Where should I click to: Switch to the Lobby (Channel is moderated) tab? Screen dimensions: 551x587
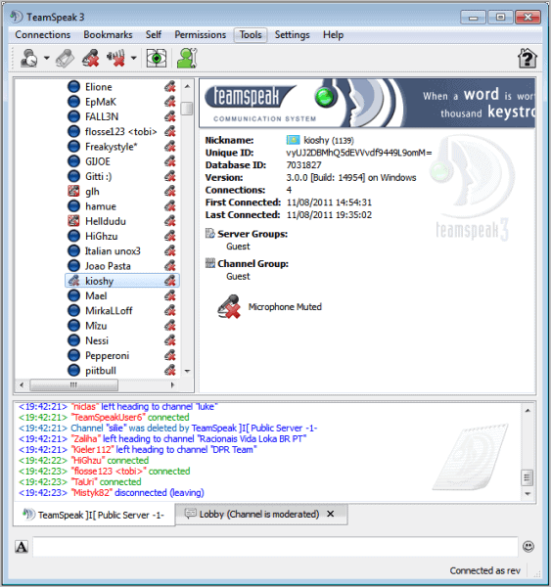(259, 515)
